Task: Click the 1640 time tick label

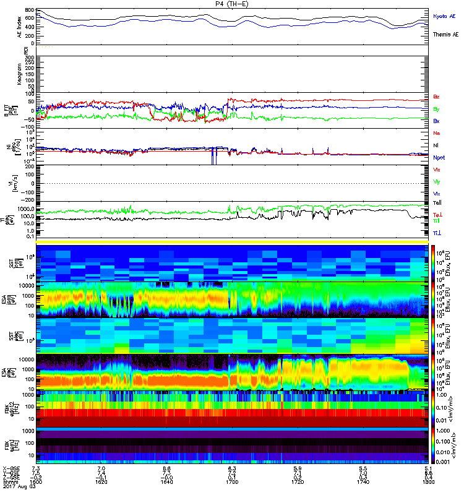Action: 166,482
